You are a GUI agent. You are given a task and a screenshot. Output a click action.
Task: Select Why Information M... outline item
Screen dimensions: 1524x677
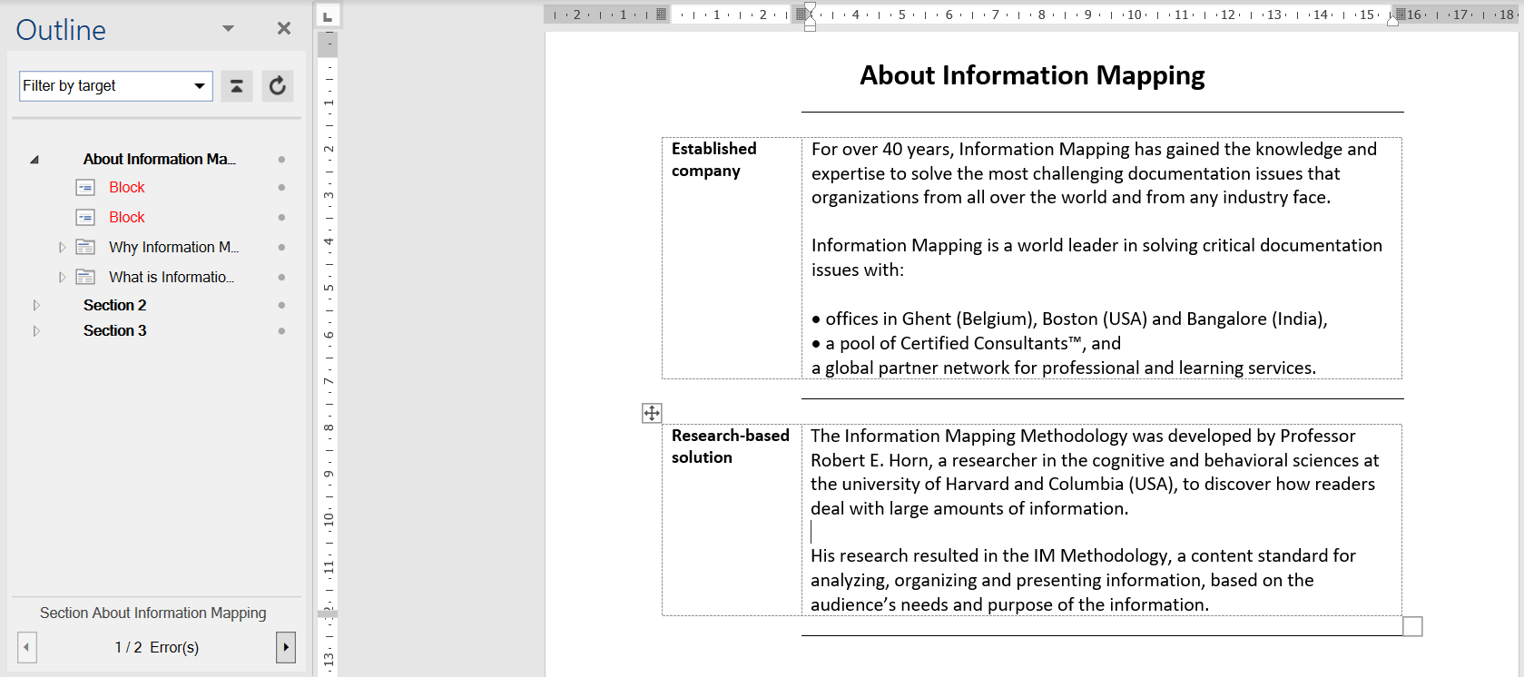click(x=174, y=247)
